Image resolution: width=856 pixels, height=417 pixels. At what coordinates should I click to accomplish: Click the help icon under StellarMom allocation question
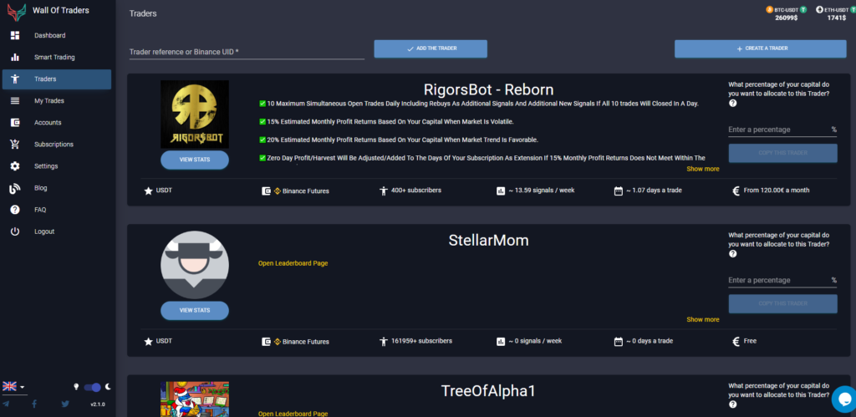tap(733, 253)
